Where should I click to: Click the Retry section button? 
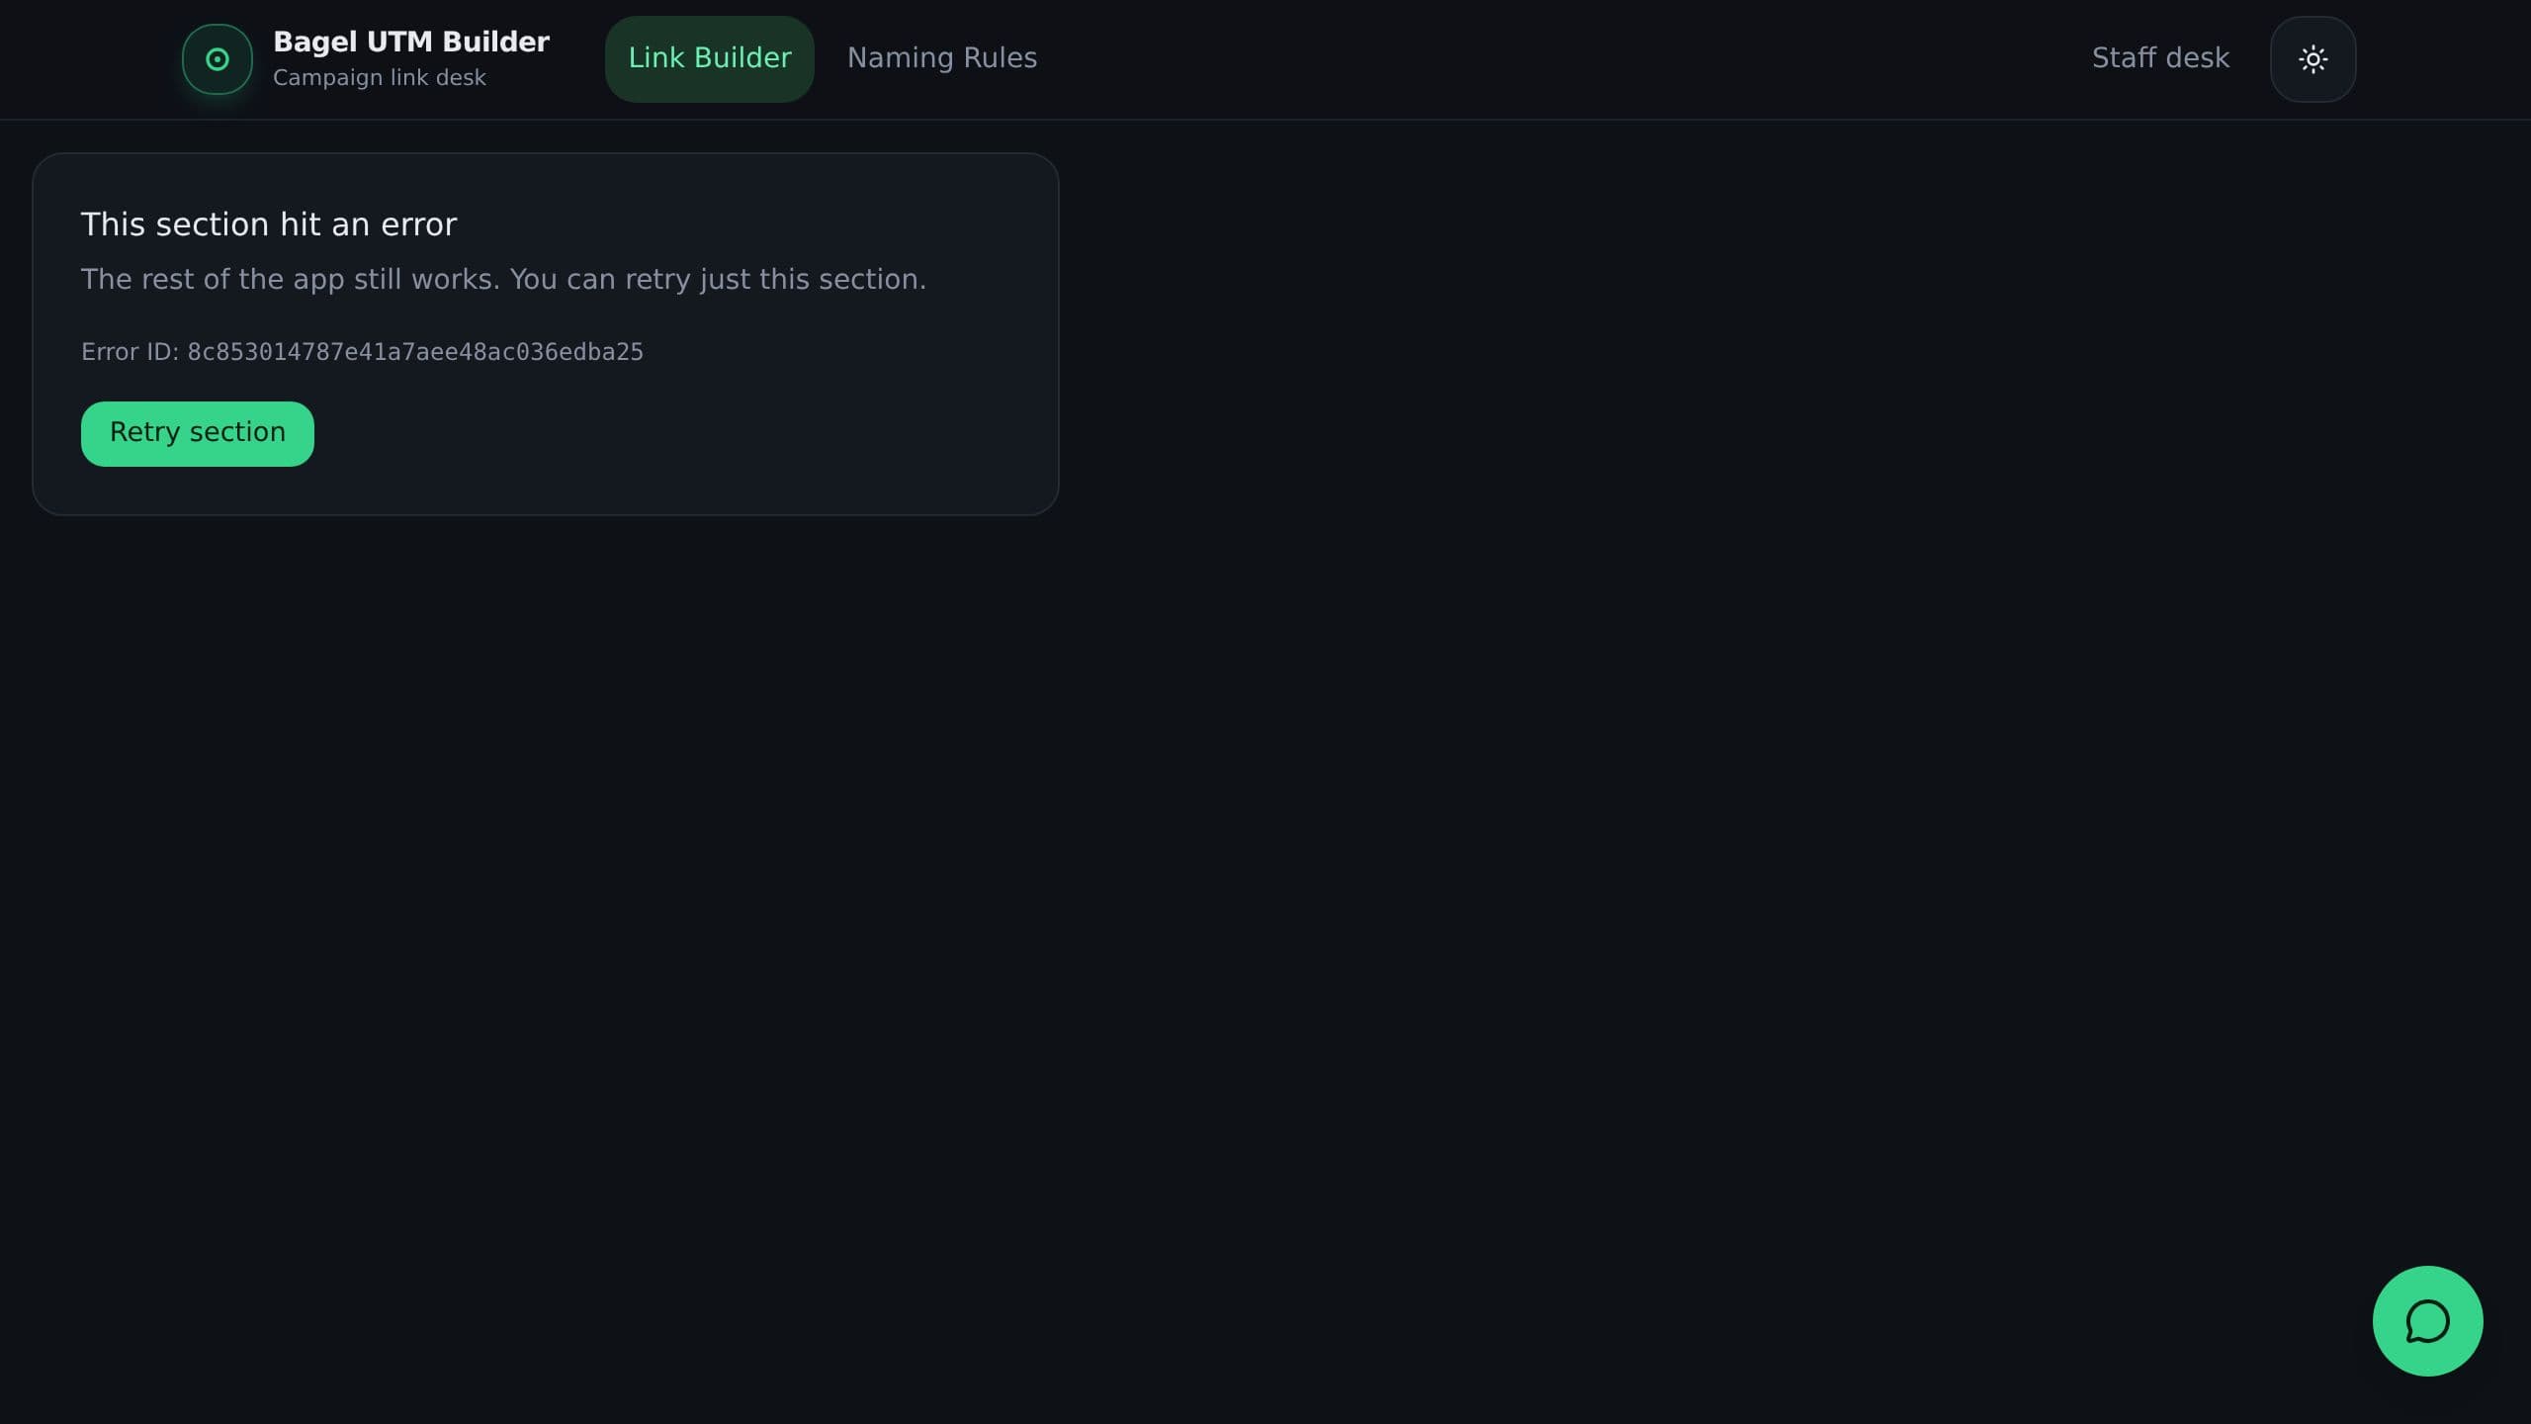198,433
